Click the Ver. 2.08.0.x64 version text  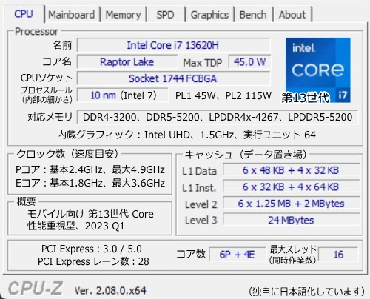(110, 291)
